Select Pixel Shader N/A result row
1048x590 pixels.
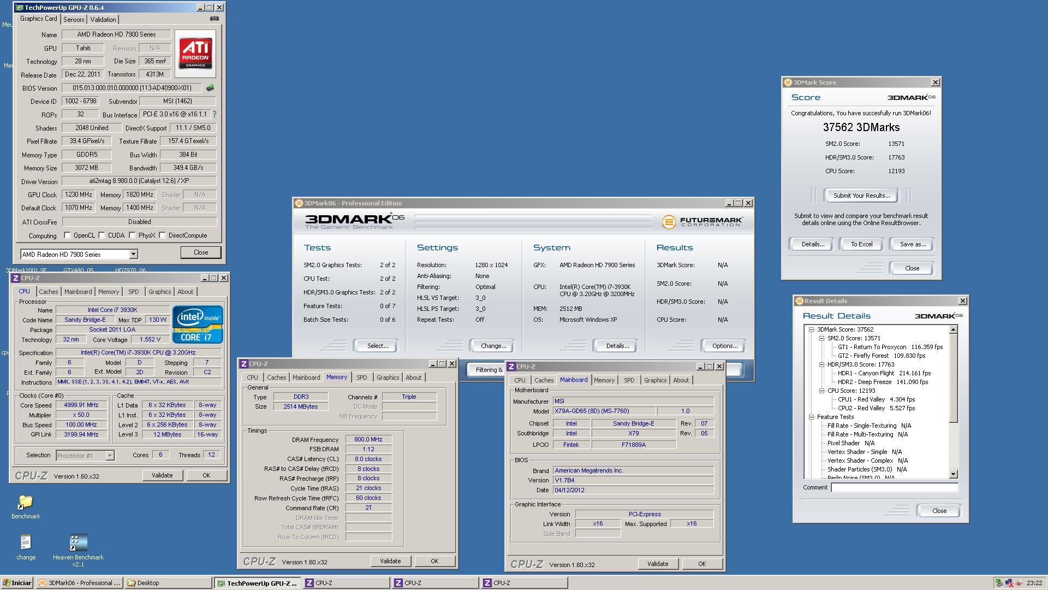(x=850, y=443)
